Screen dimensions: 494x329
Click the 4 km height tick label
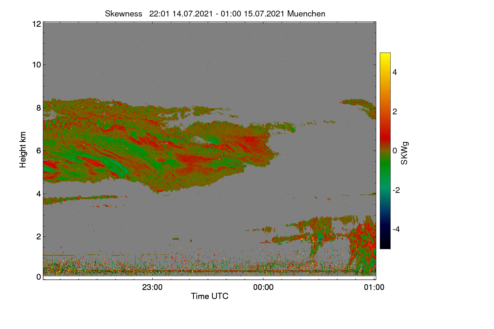click(x=39, y=194)
